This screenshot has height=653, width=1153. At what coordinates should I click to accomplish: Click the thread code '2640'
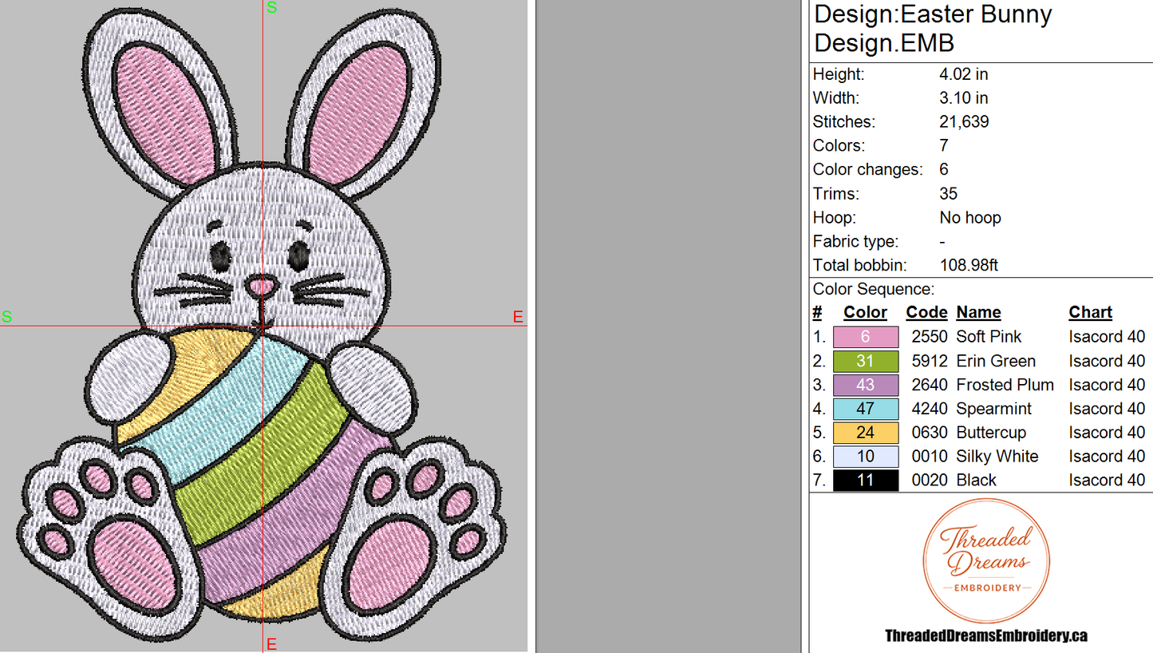click(930, 385)
